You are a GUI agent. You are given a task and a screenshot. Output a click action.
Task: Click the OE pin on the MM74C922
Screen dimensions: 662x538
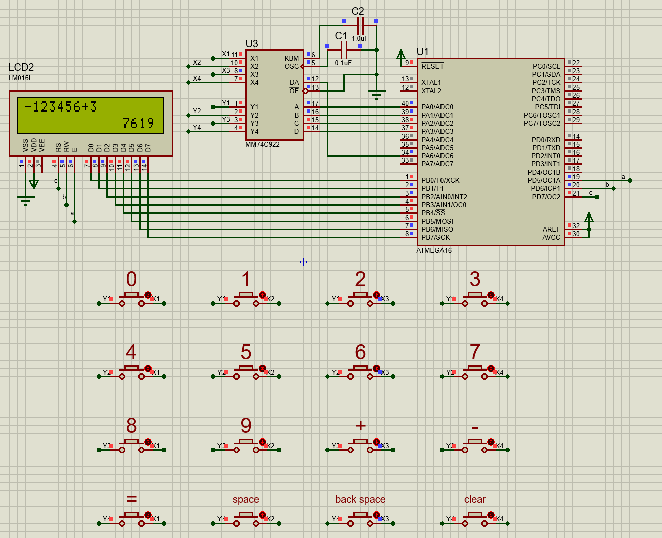[x=295, y=91]
